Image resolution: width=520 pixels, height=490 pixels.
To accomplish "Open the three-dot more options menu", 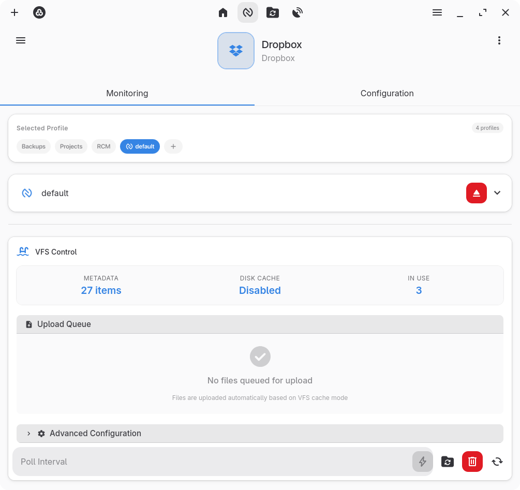I will point(499,40).
